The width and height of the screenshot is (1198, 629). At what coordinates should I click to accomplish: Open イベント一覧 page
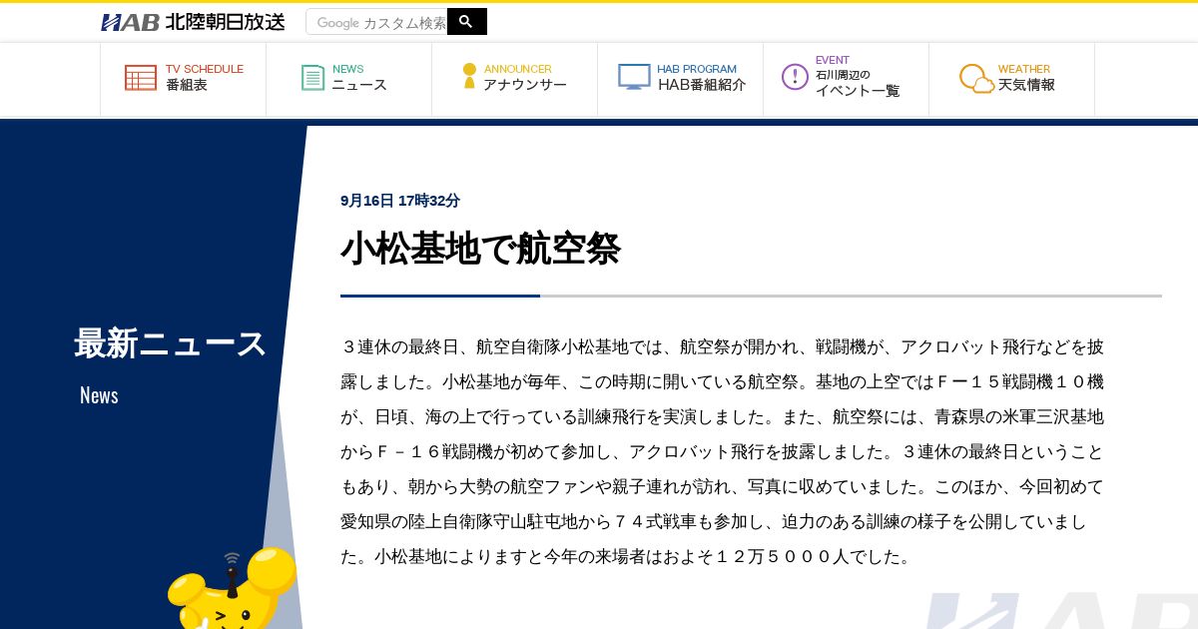(x=858, y=91)
